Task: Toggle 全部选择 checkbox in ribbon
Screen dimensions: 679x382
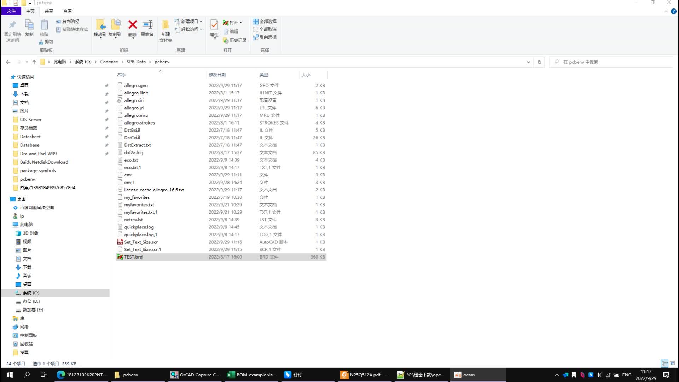Action: pos(266,22)
